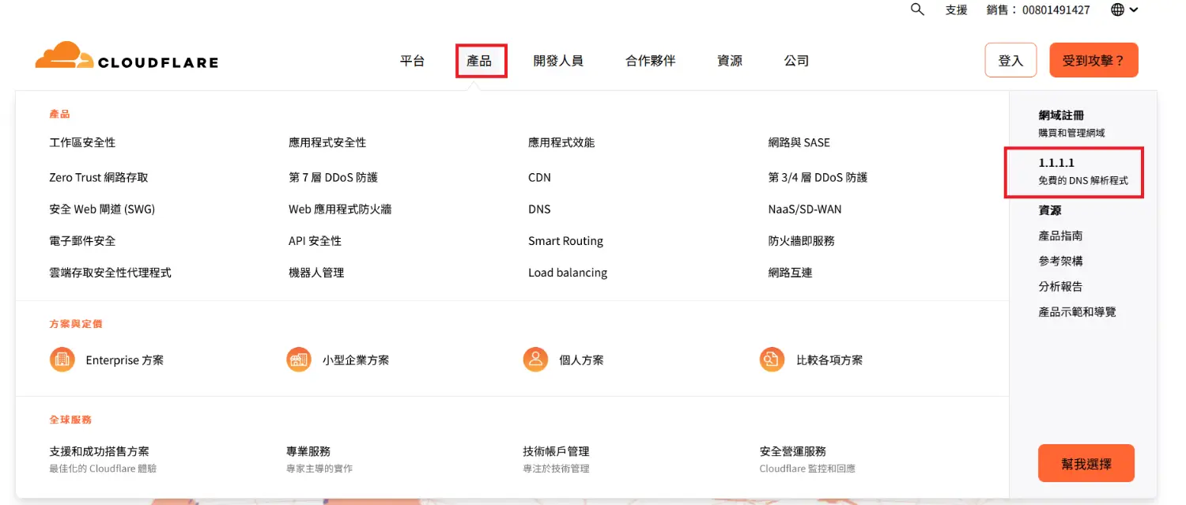The image size is (1186, 505).
Task: Expand the 開發人員 menu
Action: pyautogui.click(x=558, y=61)
